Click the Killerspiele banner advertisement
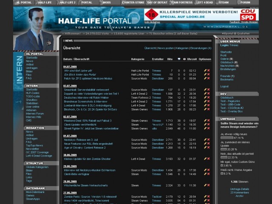 coord(201,14)
